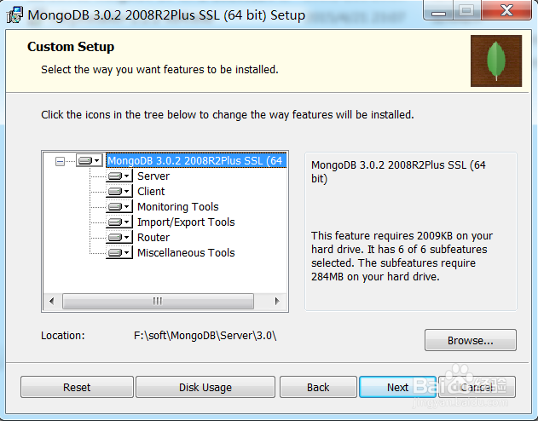Screen dimensions: 538x421
Task: Click the feature tree's right scroll arrow
Action: (x=277, y=301)
